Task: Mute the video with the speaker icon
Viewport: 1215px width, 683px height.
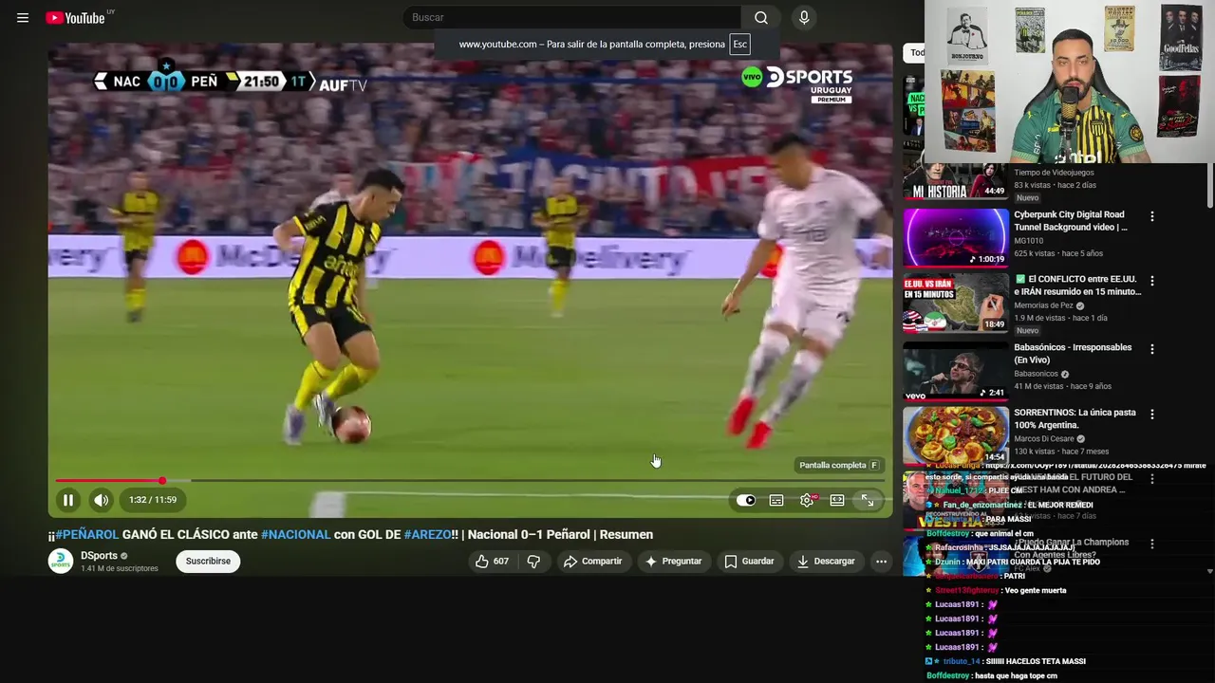Action: (101, 500)
